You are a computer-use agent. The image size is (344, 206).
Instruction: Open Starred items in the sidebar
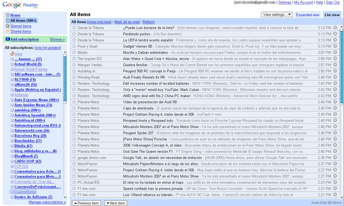click(x=21, y=26)
